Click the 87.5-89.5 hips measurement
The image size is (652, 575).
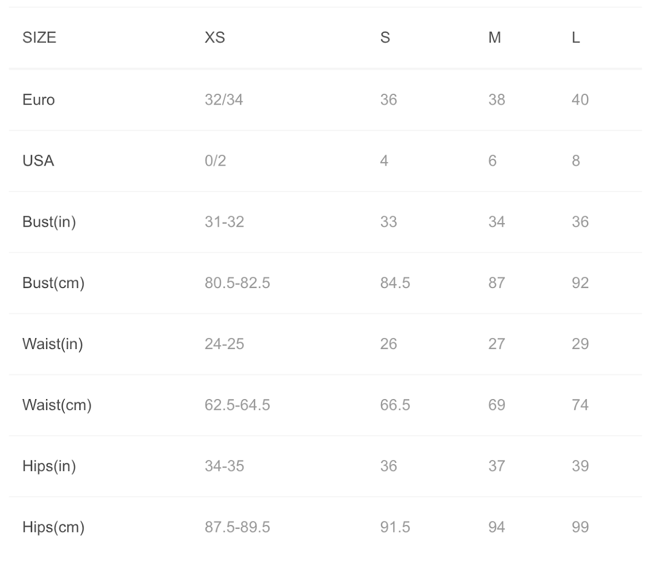[237, 527]
